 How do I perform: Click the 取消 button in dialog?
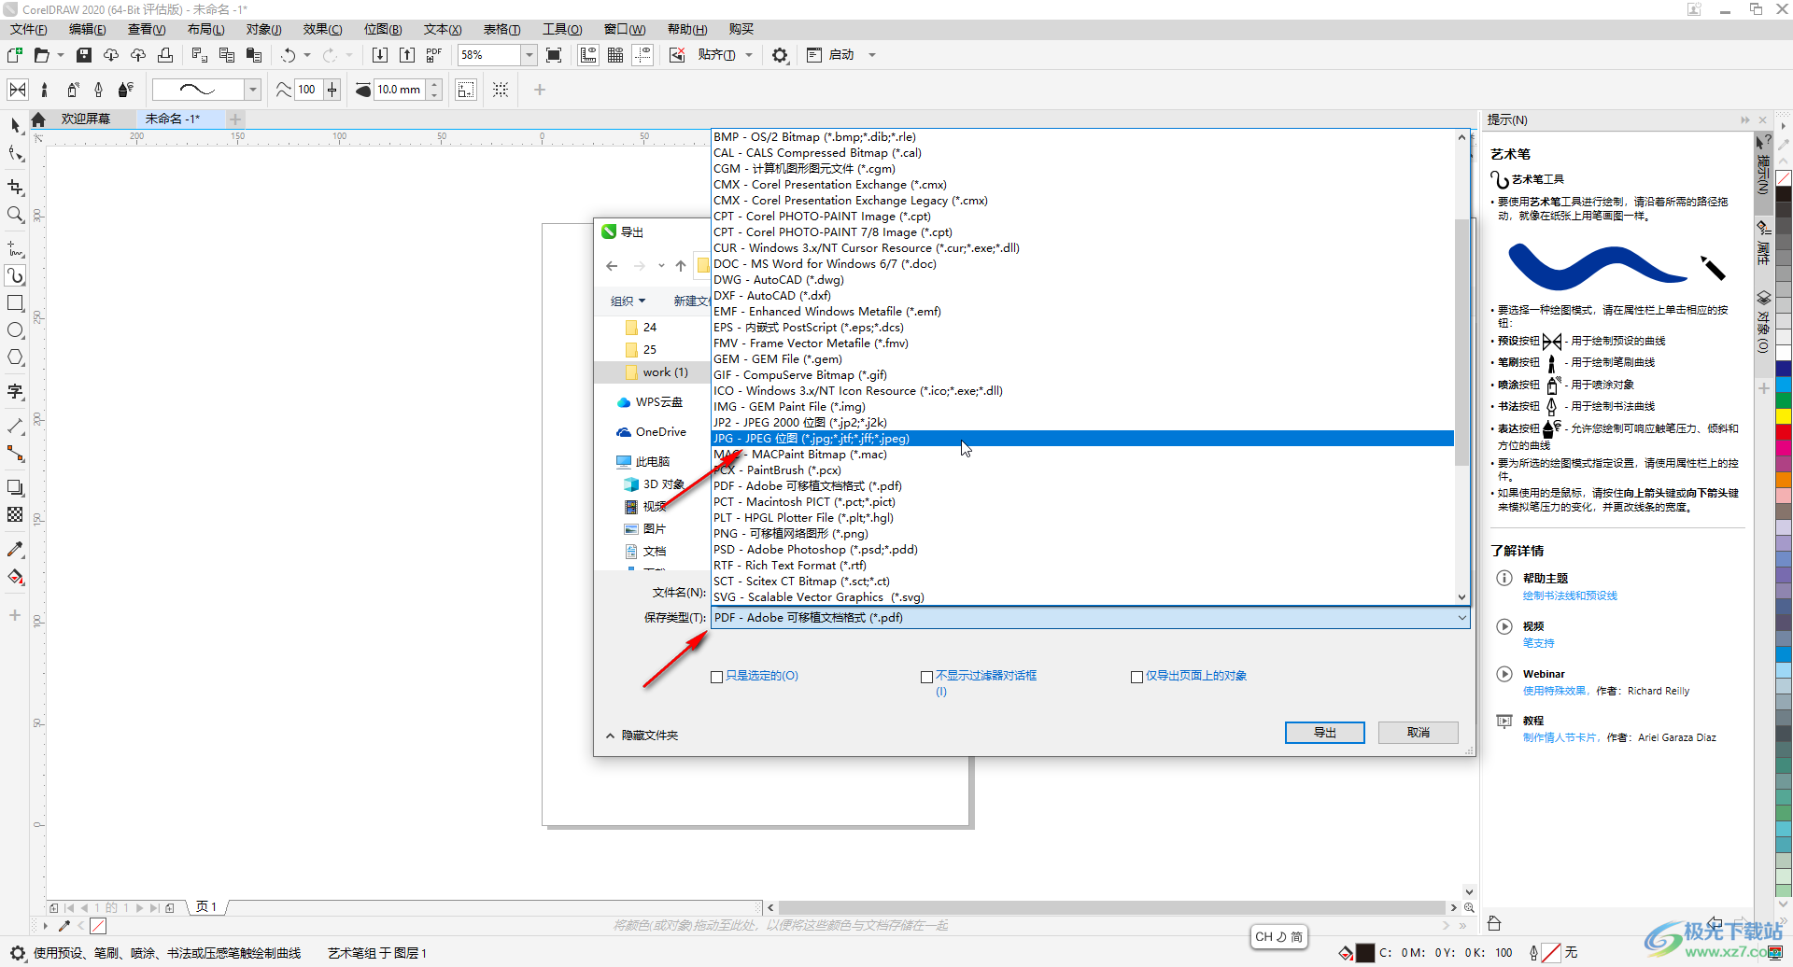coord(1419,733)
